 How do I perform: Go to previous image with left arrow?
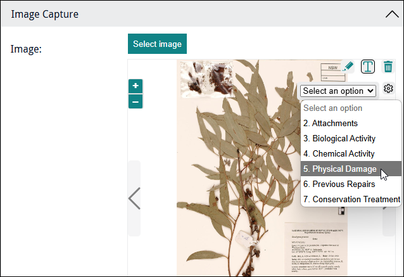tap(134, 198)
